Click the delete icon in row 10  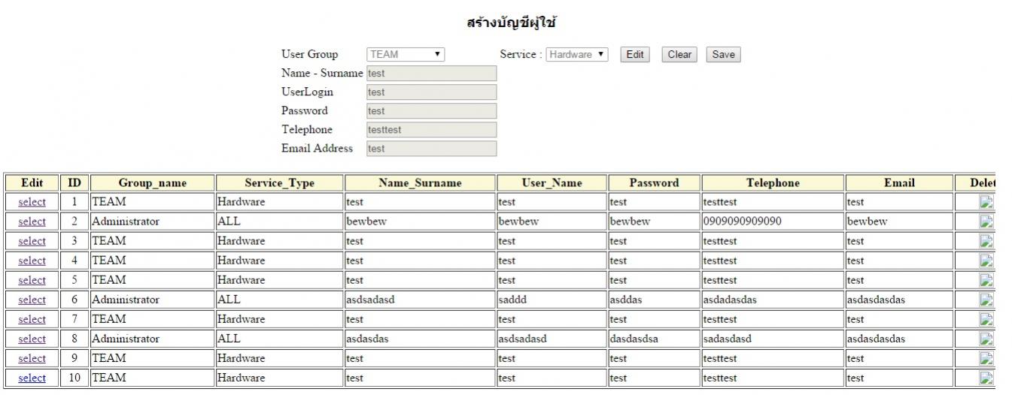986,378
